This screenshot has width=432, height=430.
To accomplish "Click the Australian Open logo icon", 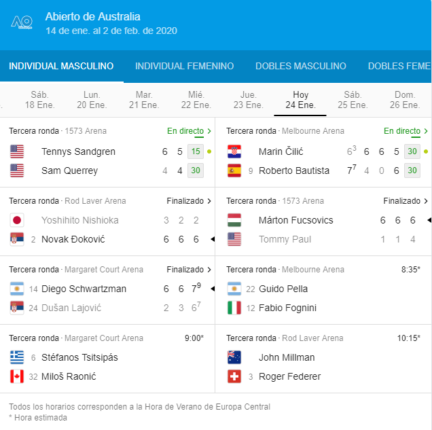I will pyautogui.click(x=22, y=23).
